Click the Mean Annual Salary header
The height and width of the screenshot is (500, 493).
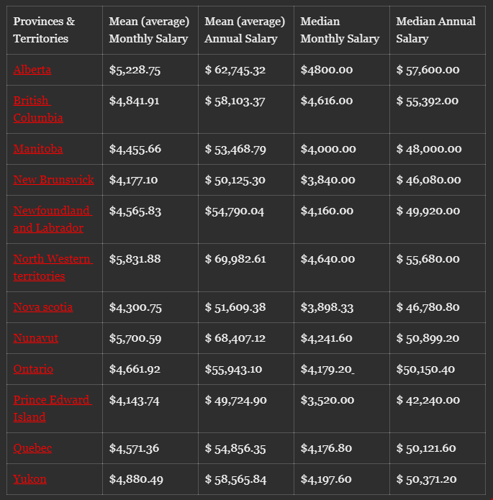pos(245,30)
